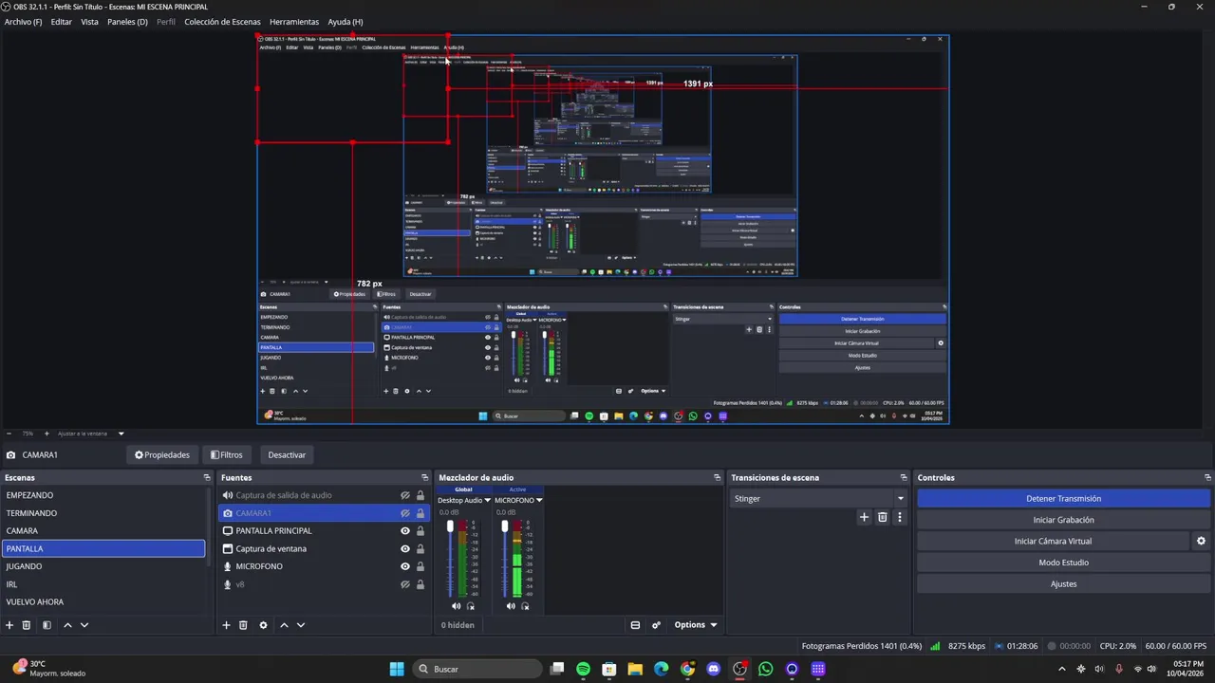Mute the Desktop Audio speaker icon
Screen dimensions: 1215x683
(x=457, y=606)
